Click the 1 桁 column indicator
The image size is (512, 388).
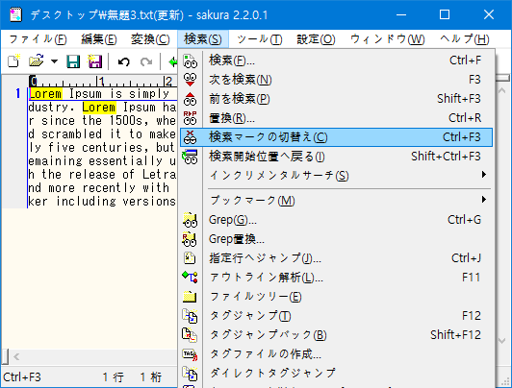point(151,377)
